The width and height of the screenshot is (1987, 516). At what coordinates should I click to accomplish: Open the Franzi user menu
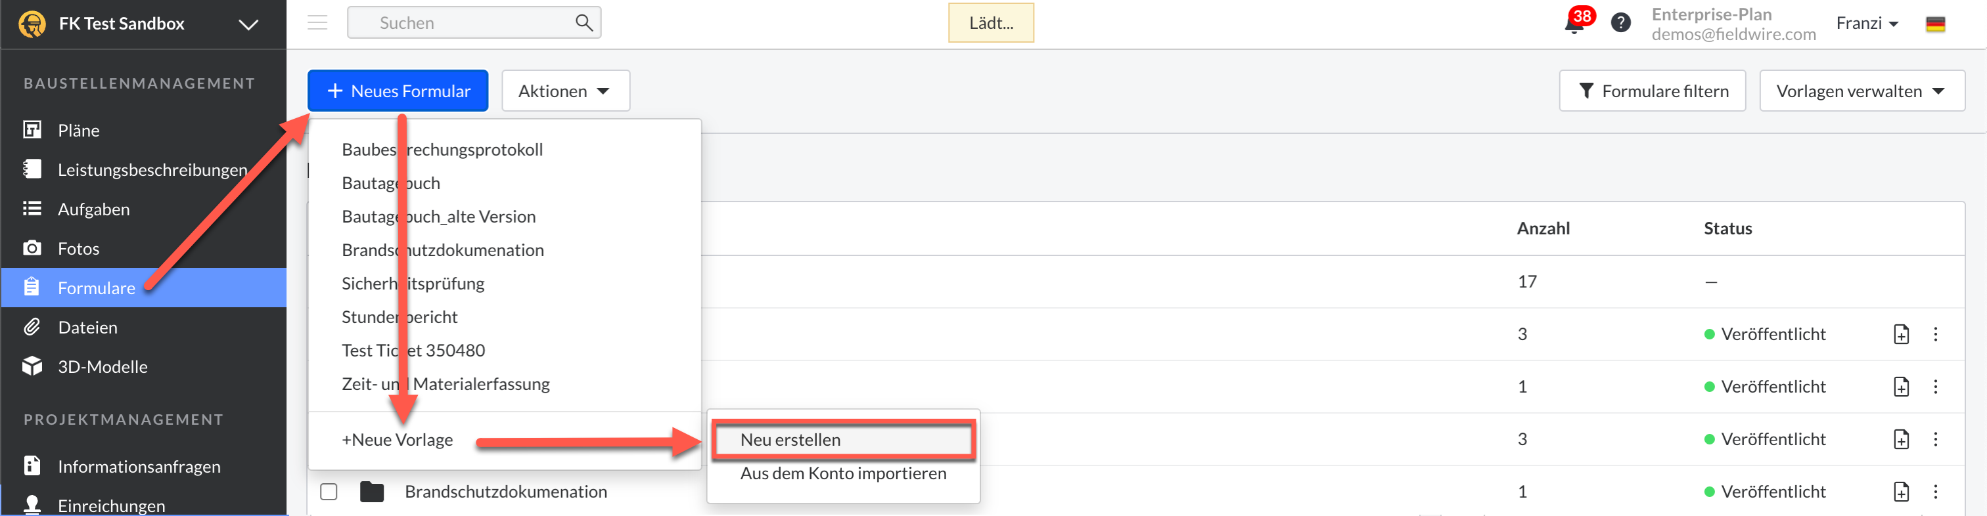[x=1866, y=23]
